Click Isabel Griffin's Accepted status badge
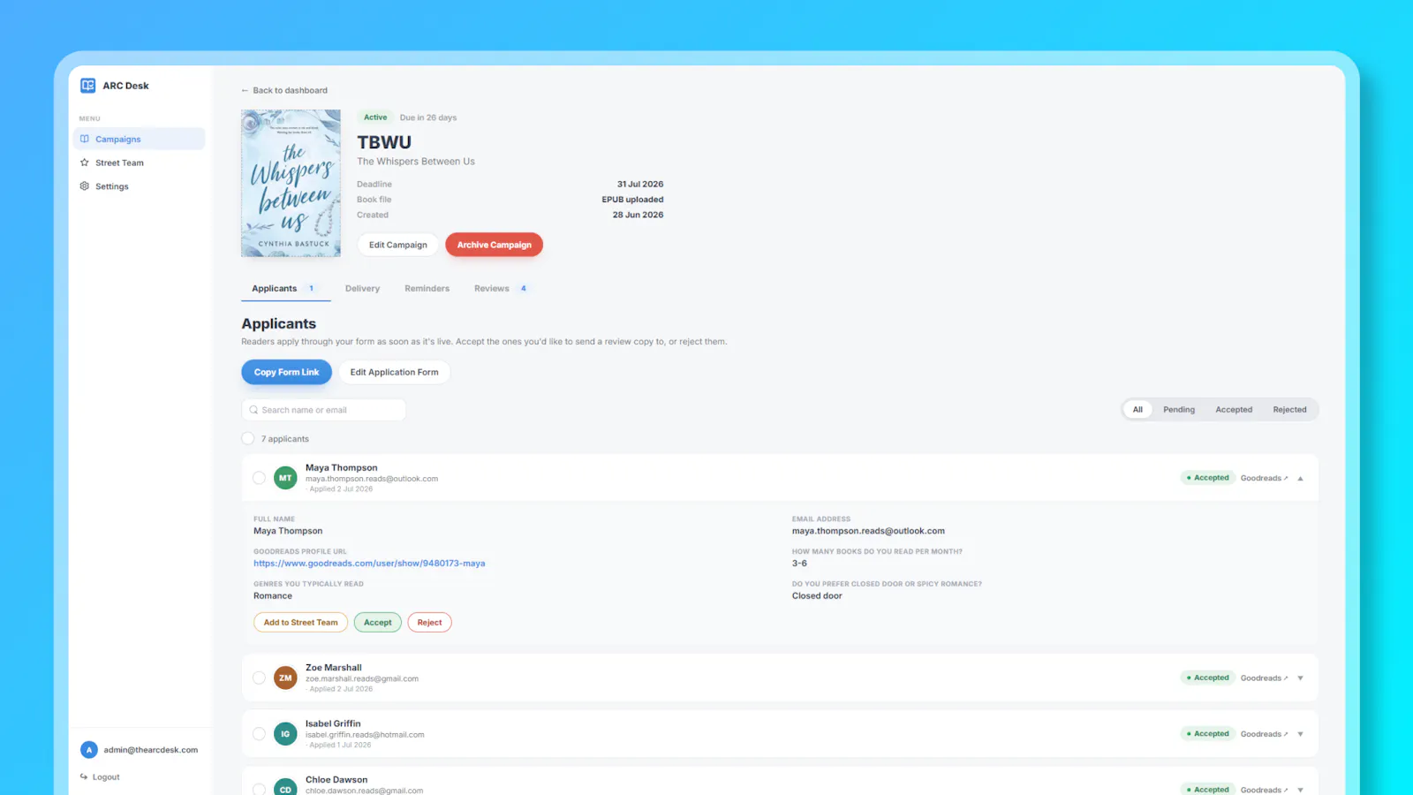This screenshot has width=1413, height=795. point(1207,734)
